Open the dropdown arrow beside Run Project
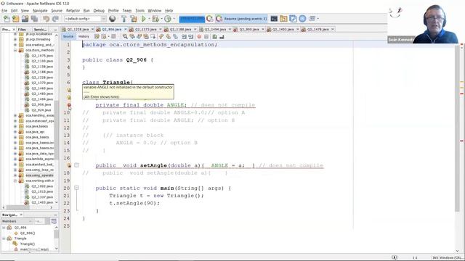This screenshot has height=261, width=465. pos(149,19)
